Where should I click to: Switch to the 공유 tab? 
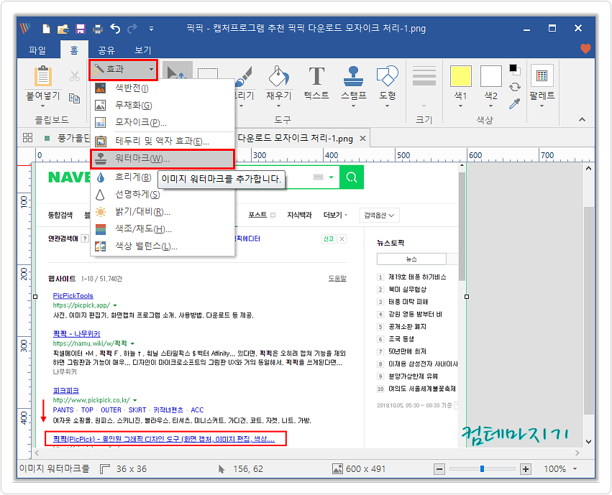(x=106, y=50)
